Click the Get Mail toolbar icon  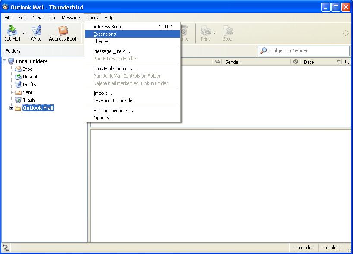[x=12, y=33]
